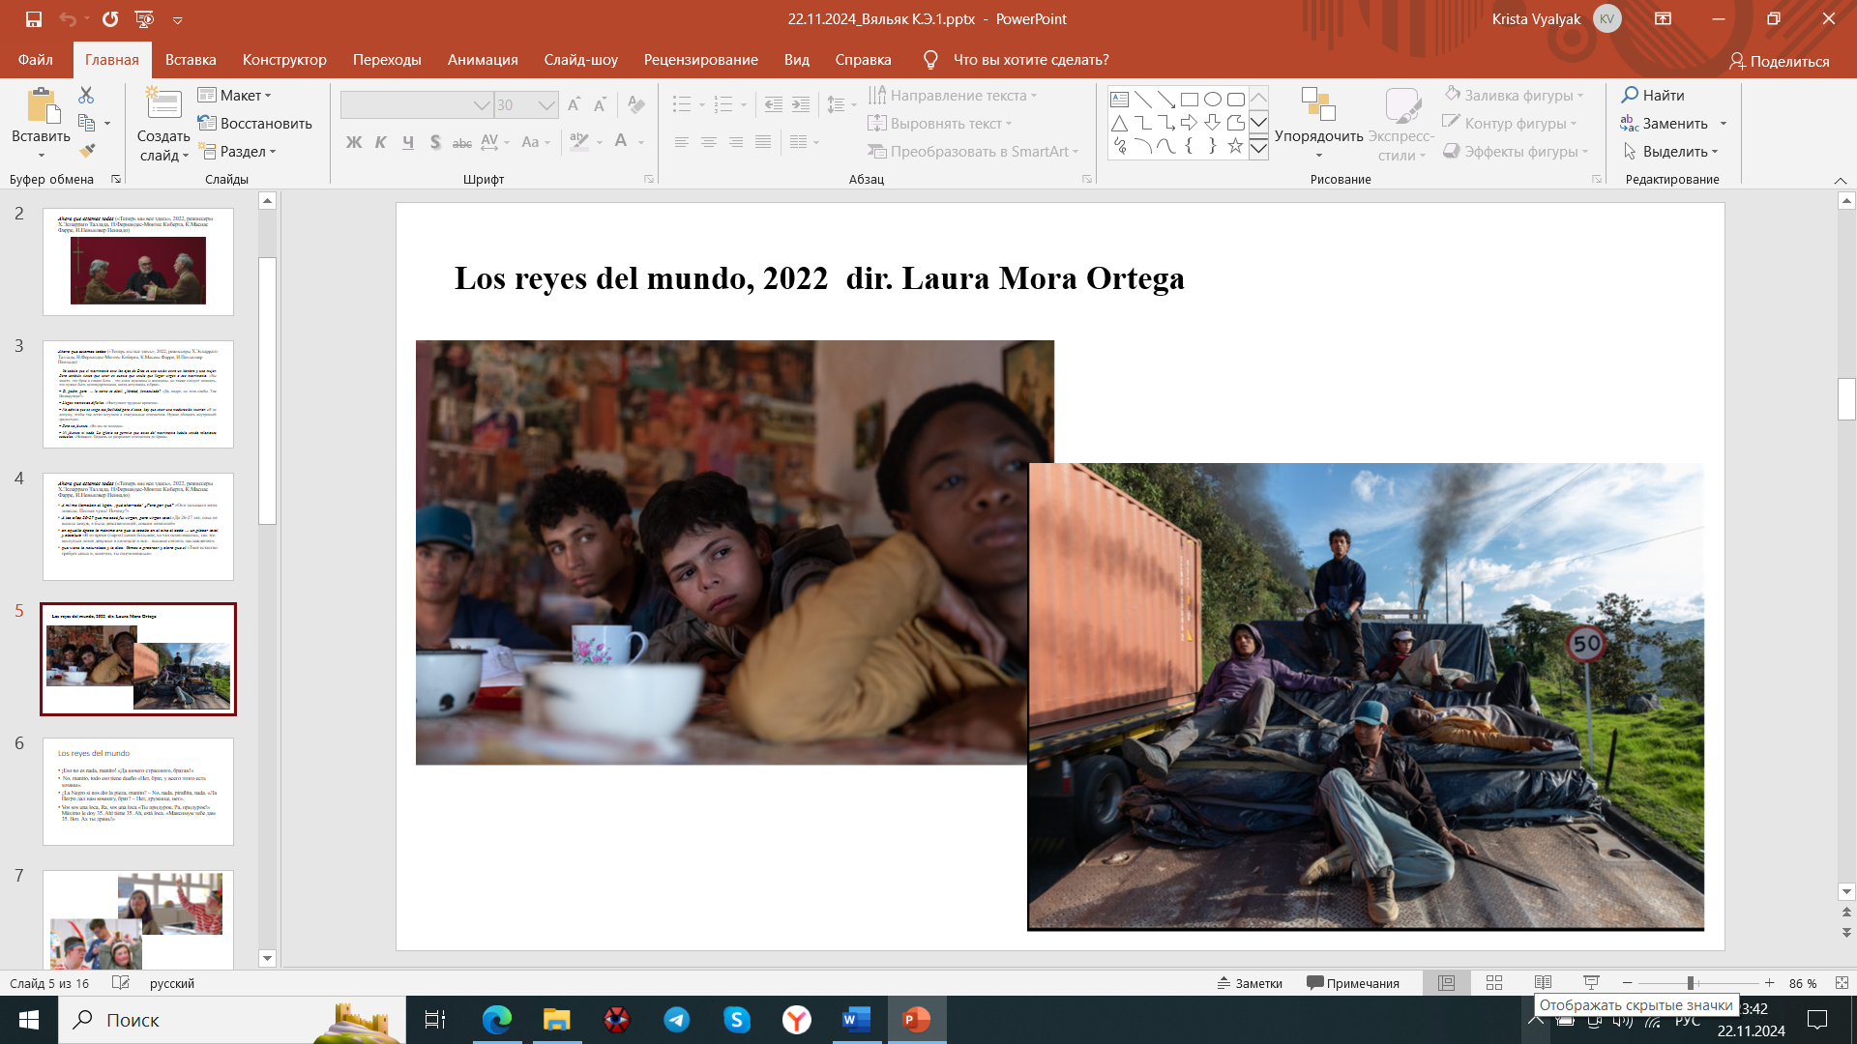
Task: Pick the star shape in the shapes gallery
Action: pyautogui.click(x=1235, y=146)
